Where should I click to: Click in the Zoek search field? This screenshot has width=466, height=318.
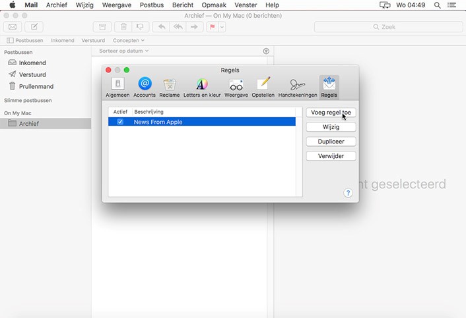point(387,27)
